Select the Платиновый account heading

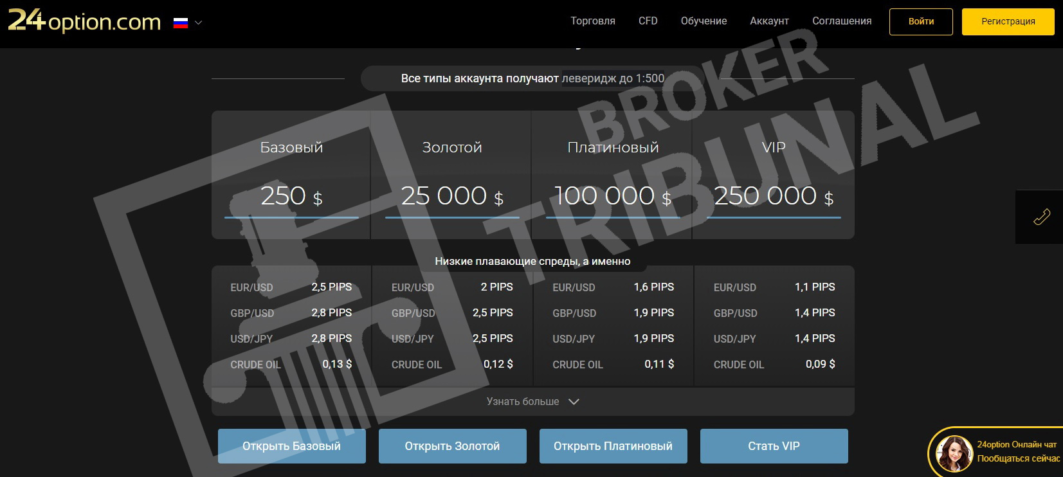pyautogui.click(x=613, y=147)
